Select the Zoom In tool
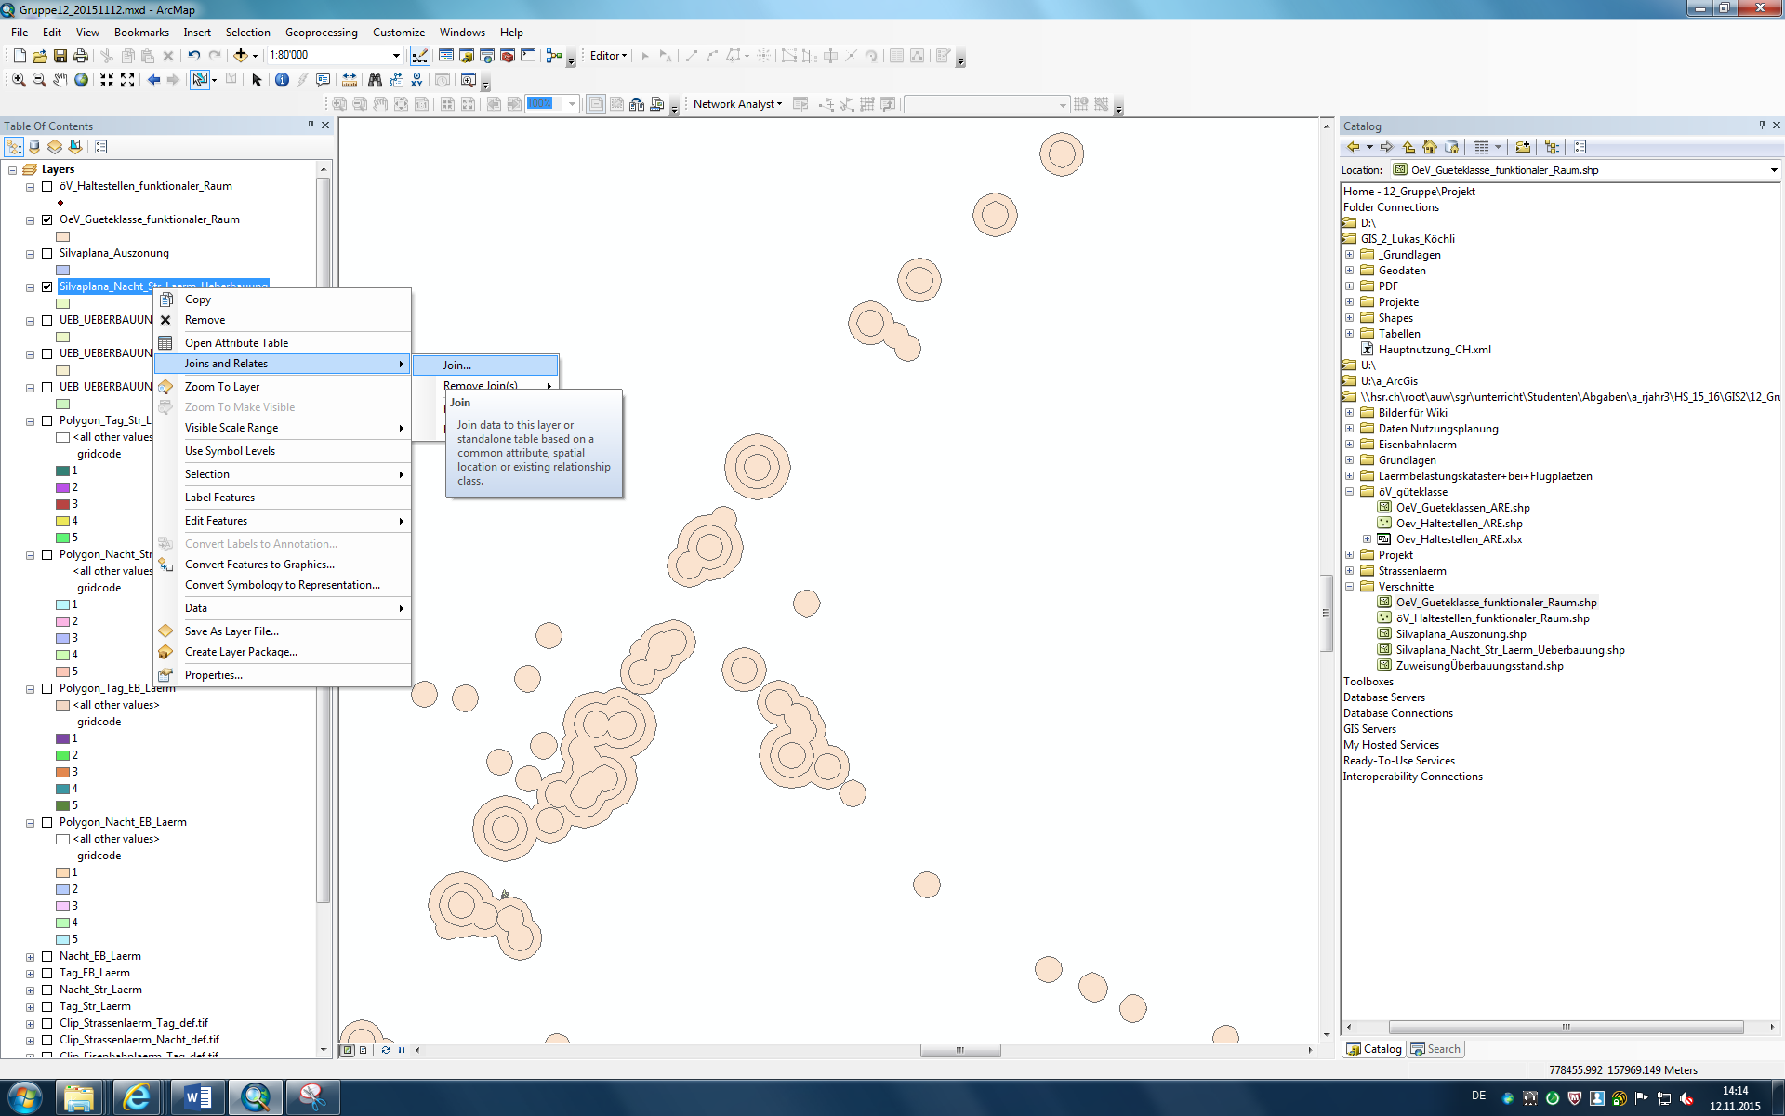 [19, 80]
